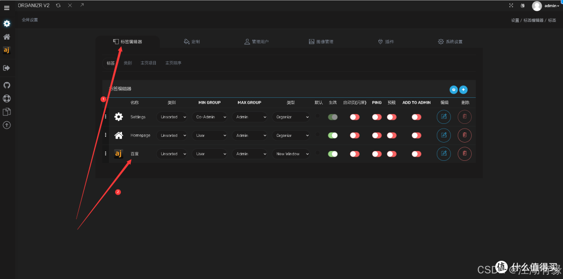This screenshot has width=563, height=279.
Task: Switch to 标签编辑器 tab
Action: (x=128, y=42)
